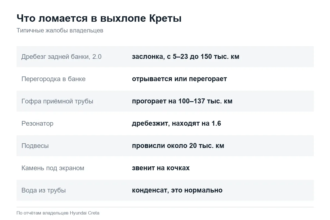
Task: Click the value 'звенит на кочках'
Action: point(161,168)
